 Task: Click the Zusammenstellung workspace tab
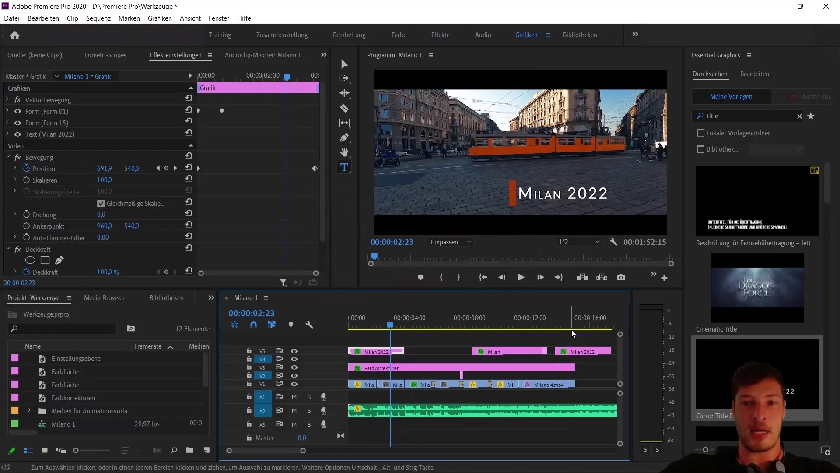[282, 35]
